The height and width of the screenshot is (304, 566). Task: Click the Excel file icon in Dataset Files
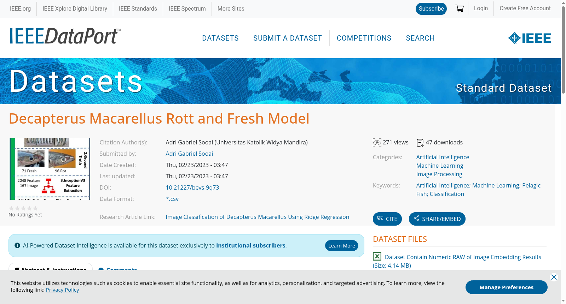(x=377, y=256)
